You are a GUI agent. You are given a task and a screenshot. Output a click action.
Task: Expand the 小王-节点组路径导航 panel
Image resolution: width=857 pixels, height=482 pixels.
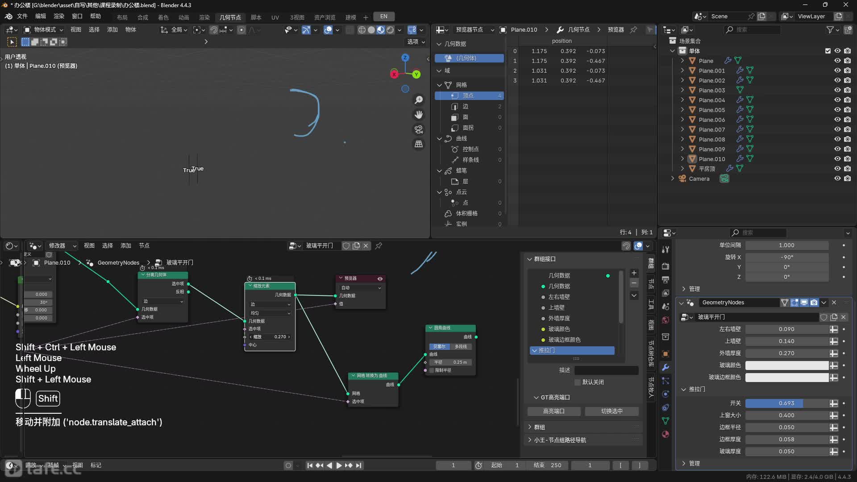coord(530,440)
